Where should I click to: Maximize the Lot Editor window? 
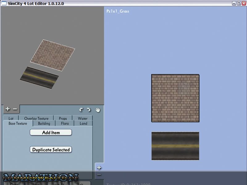tap(239, 3)
